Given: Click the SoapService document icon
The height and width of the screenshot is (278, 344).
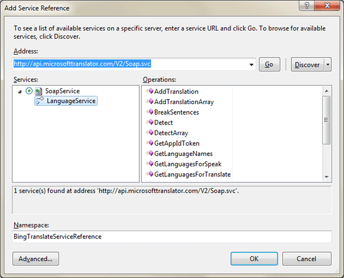Looking at the screenshot, I should point(39,91).
